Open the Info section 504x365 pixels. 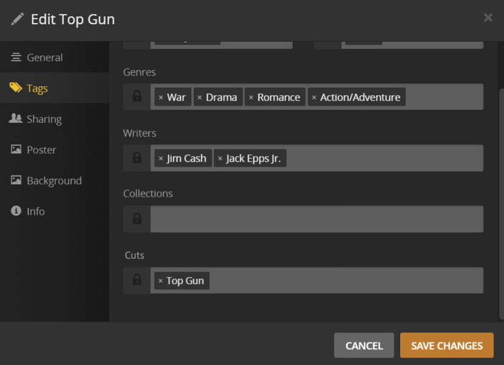(x=55, y=212)
